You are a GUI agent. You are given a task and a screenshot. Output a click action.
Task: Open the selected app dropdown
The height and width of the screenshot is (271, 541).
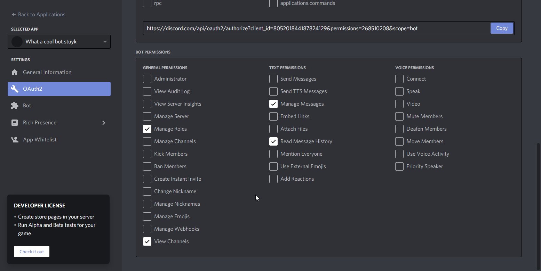point(105,42)
